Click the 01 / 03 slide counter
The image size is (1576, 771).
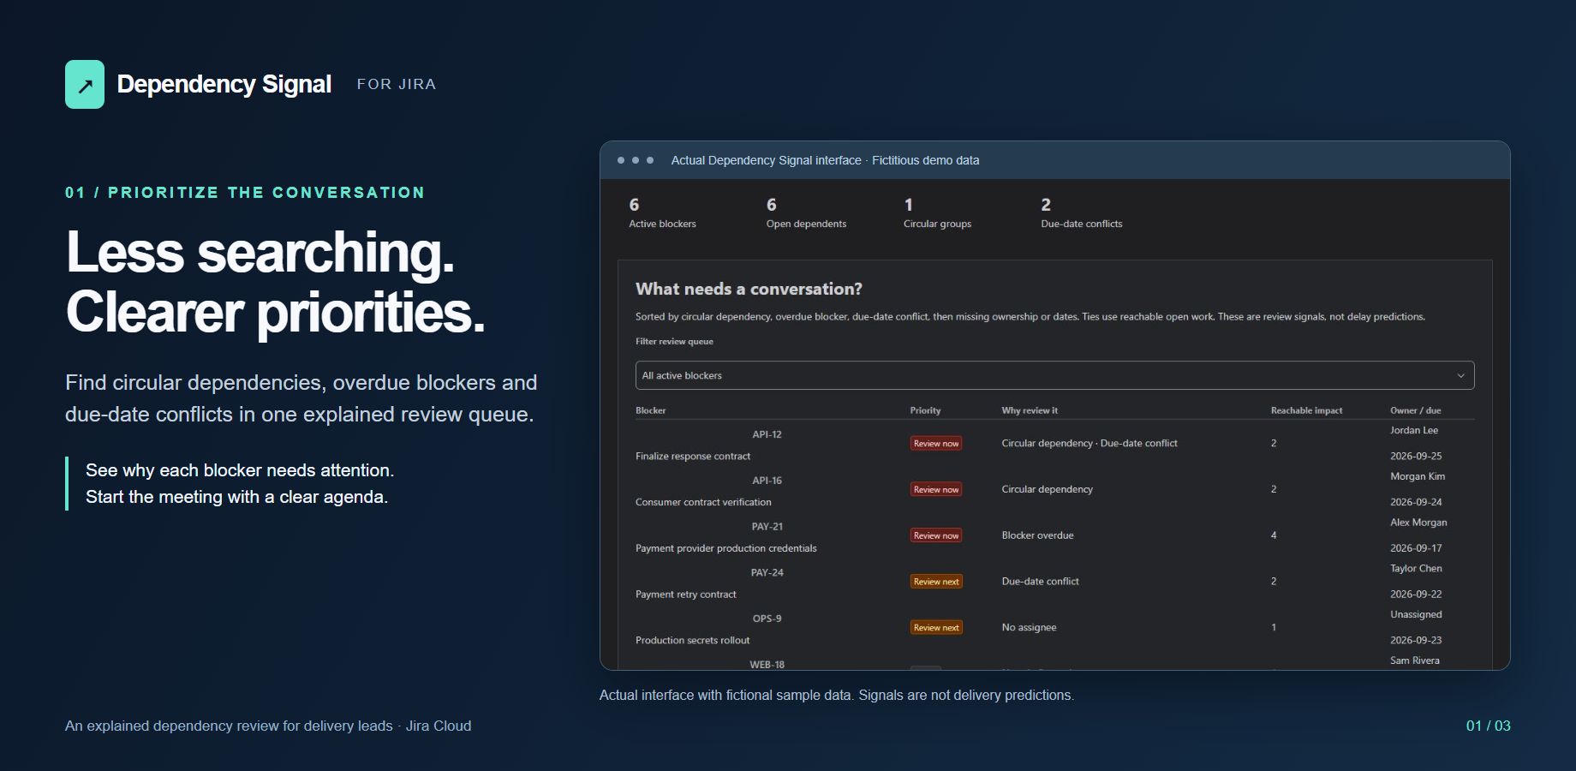coord(1488,726)
